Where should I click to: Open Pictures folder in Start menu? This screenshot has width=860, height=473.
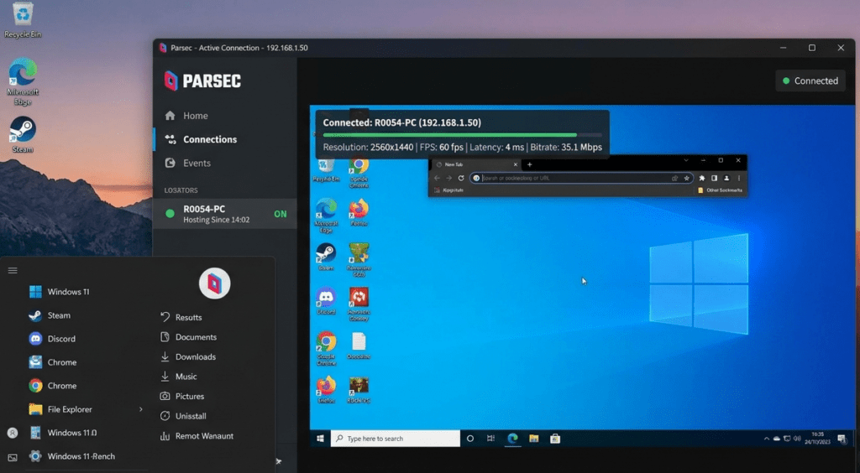click(x=181, y=396)
